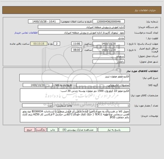Click the delivery province field 'سمنان'
The image size is (164, 159).
click(108, 56)
